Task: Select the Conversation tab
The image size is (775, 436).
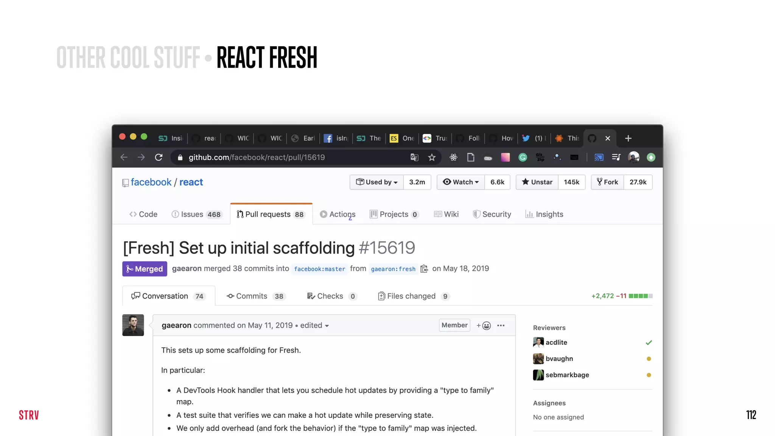Action: pyautogui.click(x=168, y=296)
